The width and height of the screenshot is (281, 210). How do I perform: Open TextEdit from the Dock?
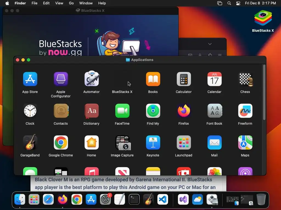tap(120, 199)
